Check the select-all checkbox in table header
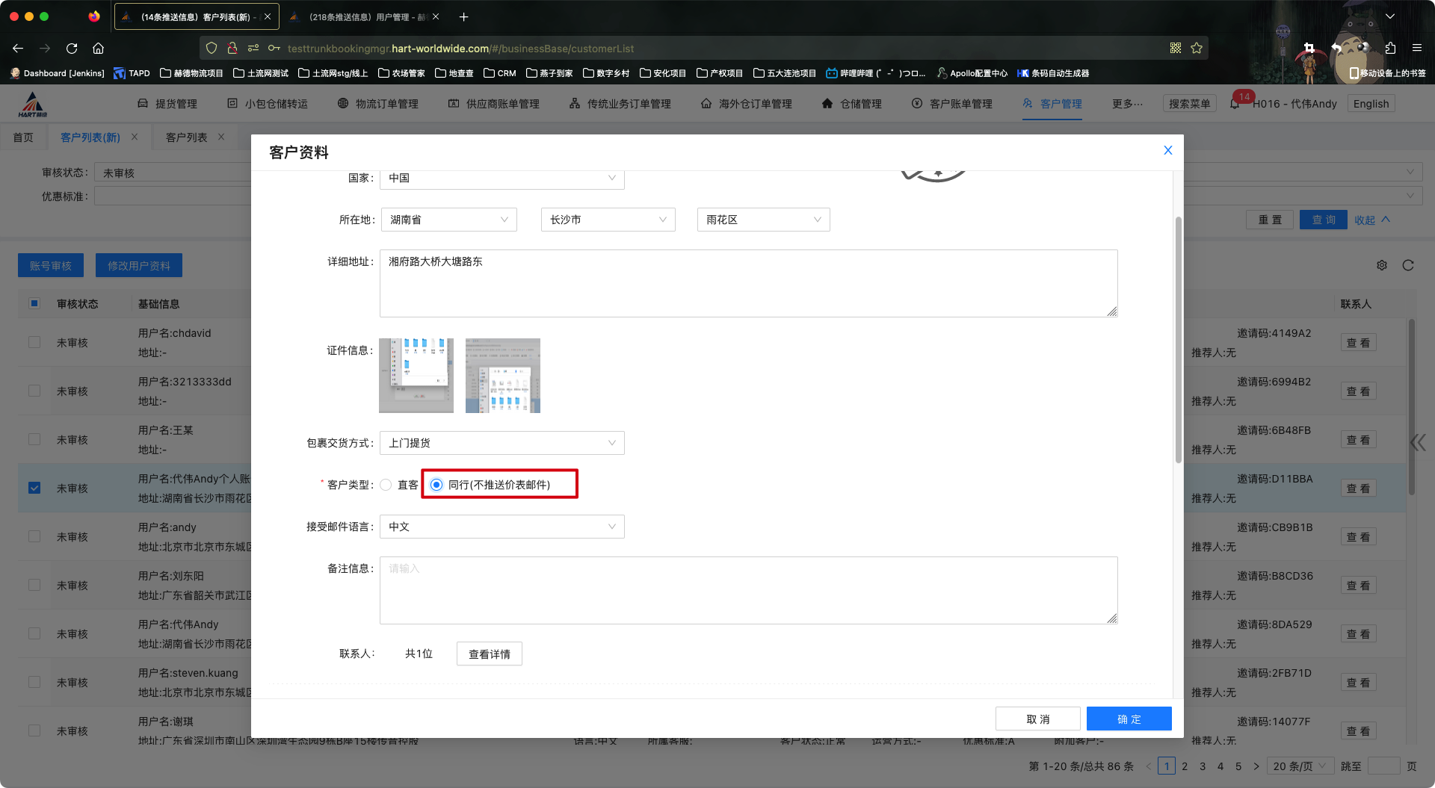Image resolution: width=1435 pixels, height=788 pixels. pyautogui.click(x=34, y=303)
